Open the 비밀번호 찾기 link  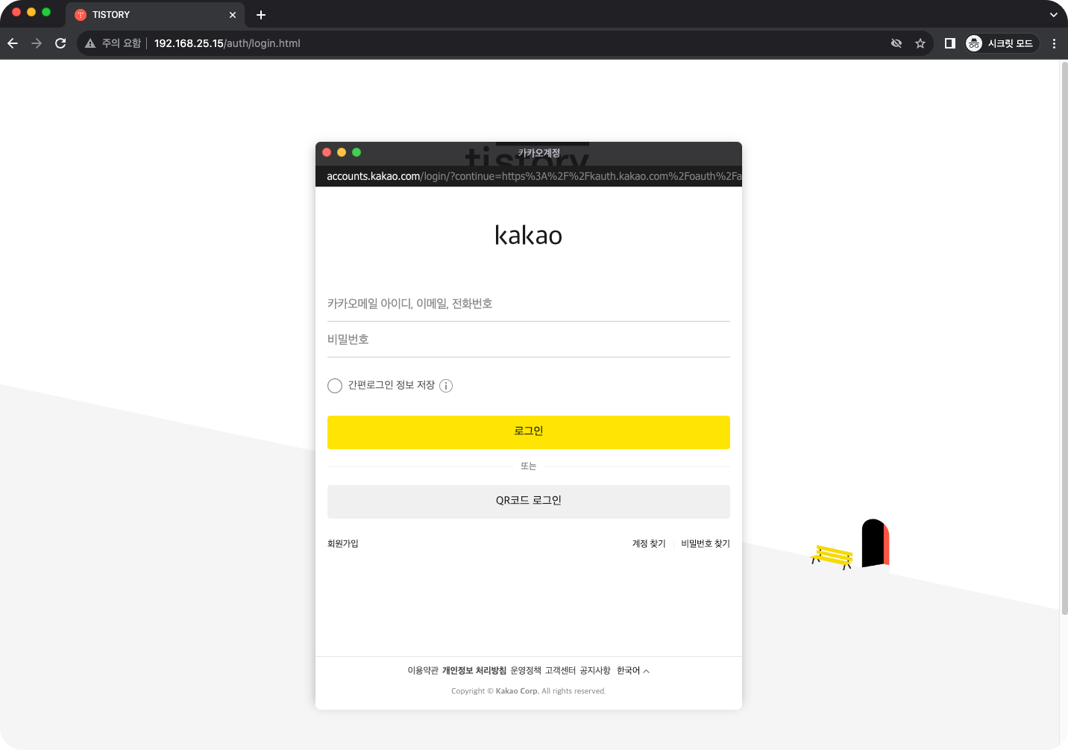706,544
